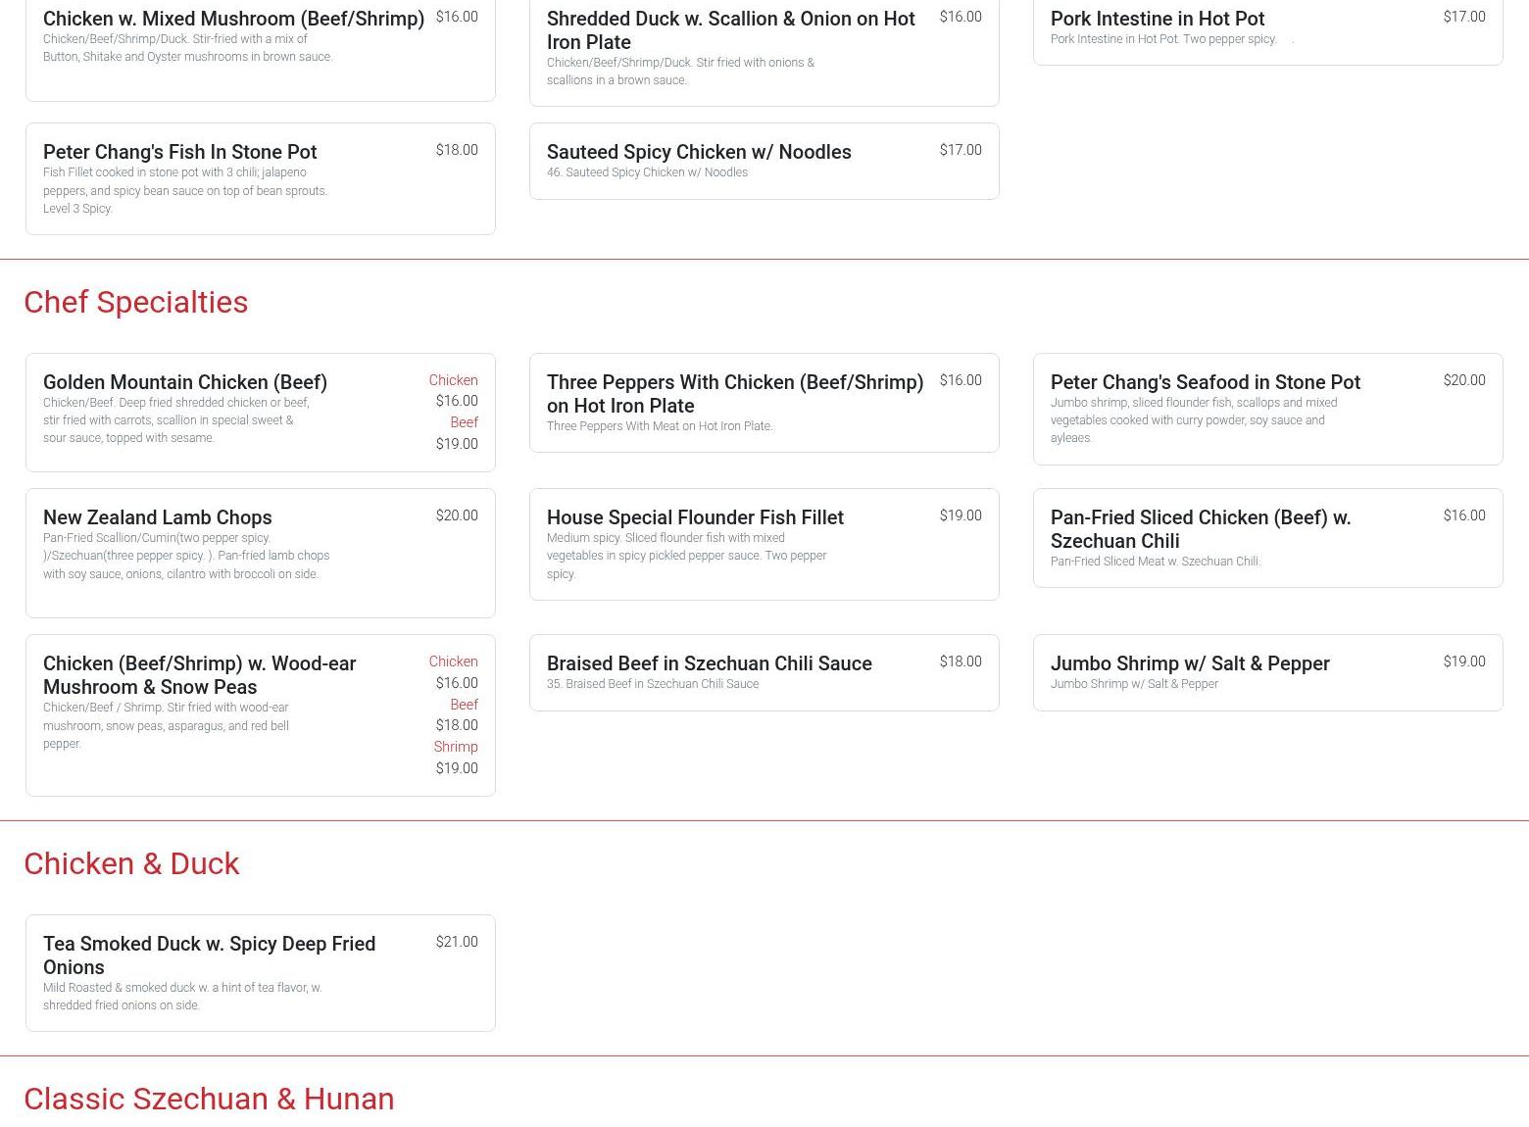Click the Classic Szechuan & Hunan heading
1529x1127 pixels.
pos(209,1099)
